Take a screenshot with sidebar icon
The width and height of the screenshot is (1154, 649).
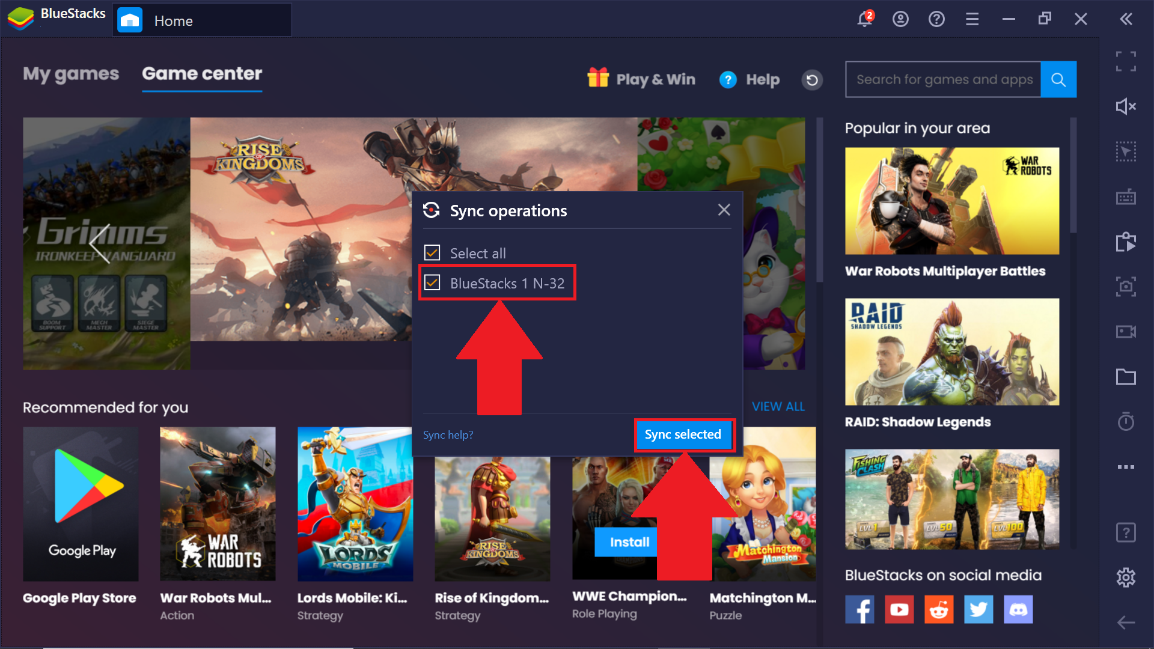tap(1126, 287)
